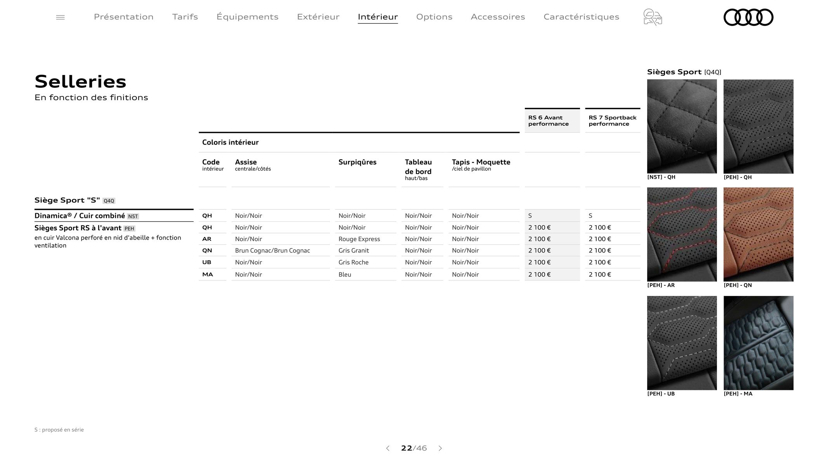Click RS 7 price in the AR row
The image size is (828, 466).
pos(600,239)
